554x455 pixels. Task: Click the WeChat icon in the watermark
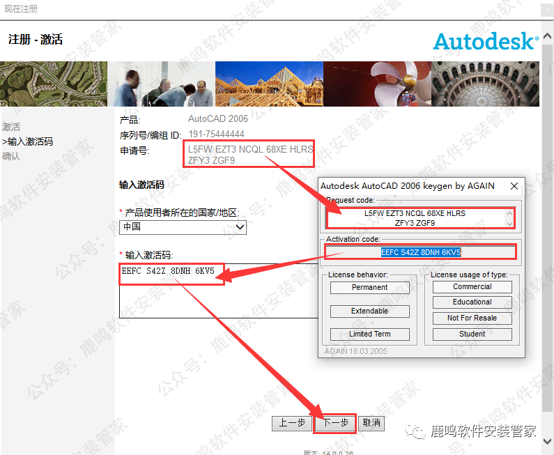pyautogui.click(x=419, y=432)
